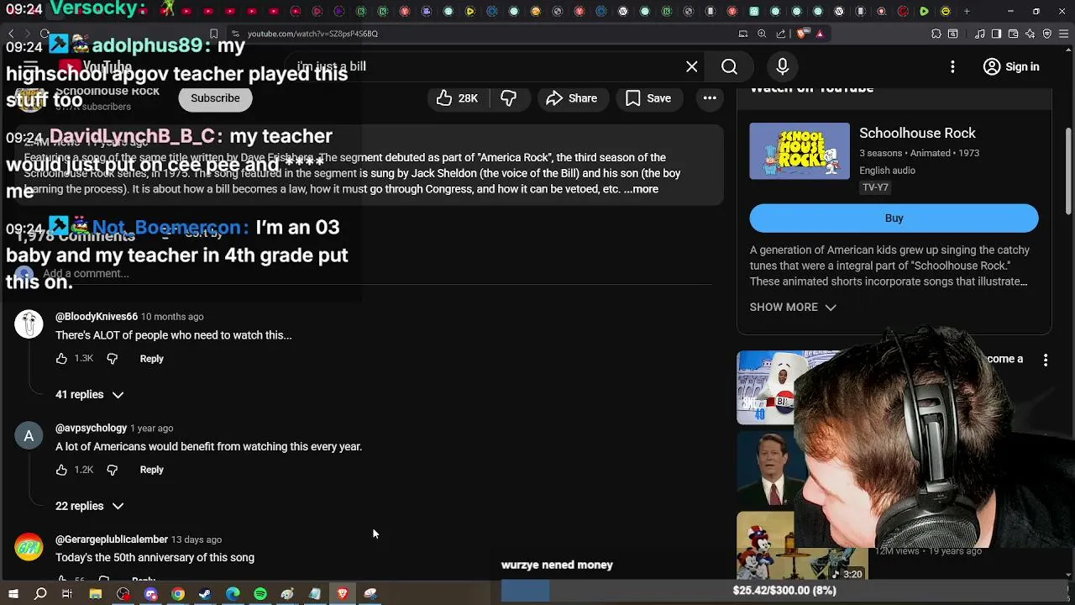Open @BloodyKnives66 channel link
This screenshot has width=1075, height=605.
point(97,317)
